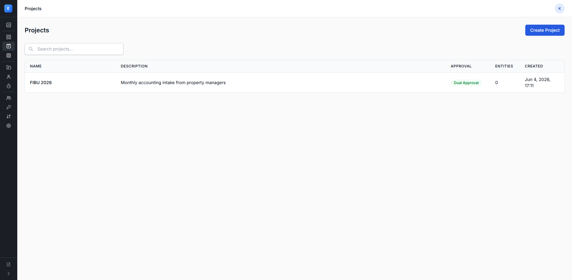Viewport: 572px width, 280px height.
Task: Open the FIBU 2026 project row
Action: pos(295,83)
